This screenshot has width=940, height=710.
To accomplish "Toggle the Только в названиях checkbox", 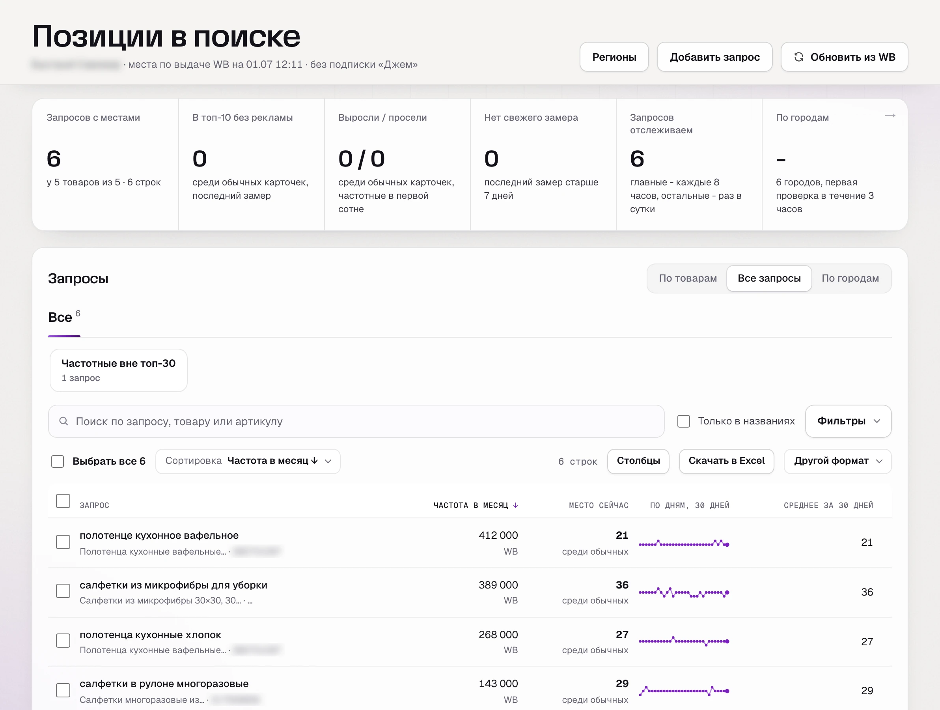I will pyautogui.click(x=683, y=421).
